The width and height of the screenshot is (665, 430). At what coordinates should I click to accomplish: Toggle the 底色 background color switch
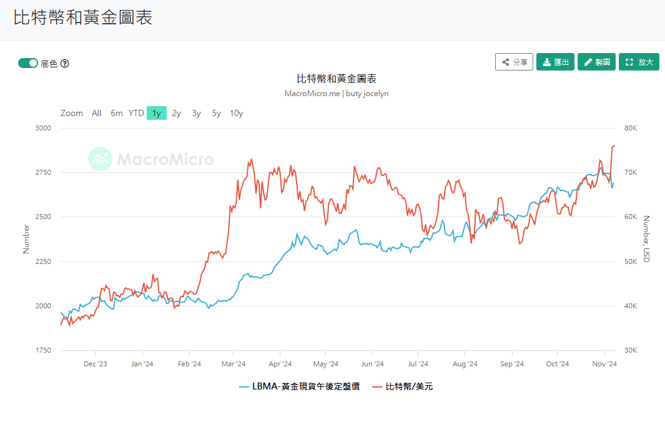pyautogui.click(x=28, y=63)
